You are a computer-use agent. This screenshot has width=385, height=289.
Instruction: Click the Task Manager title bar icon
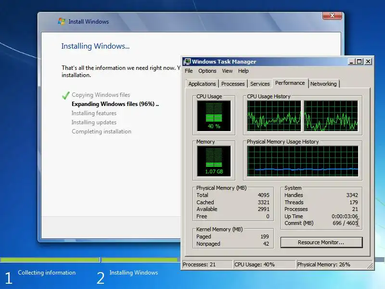[x=187, y=62]
